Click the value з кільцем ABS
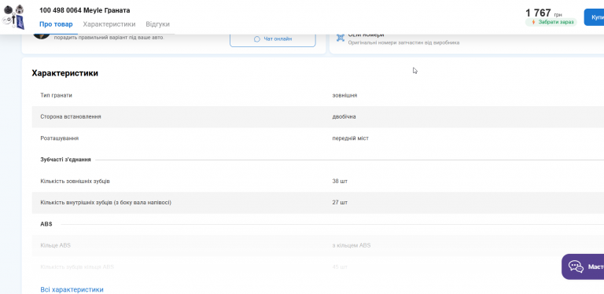 pyautogui.click(x=351, y=245)
